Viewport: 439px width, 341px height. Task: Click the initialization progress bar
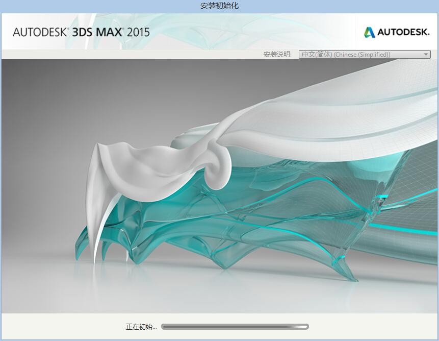click(x=235, y=327)
